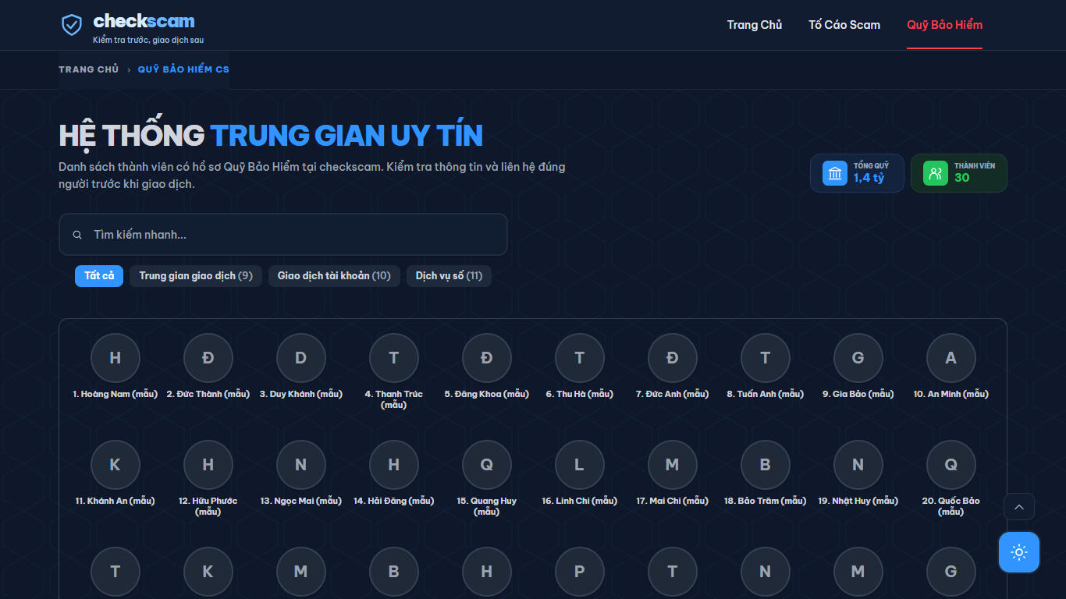Open avatar of An Minh (mẫu)
The width and height of the screenshot is (1066, 599).
[951, 358]
